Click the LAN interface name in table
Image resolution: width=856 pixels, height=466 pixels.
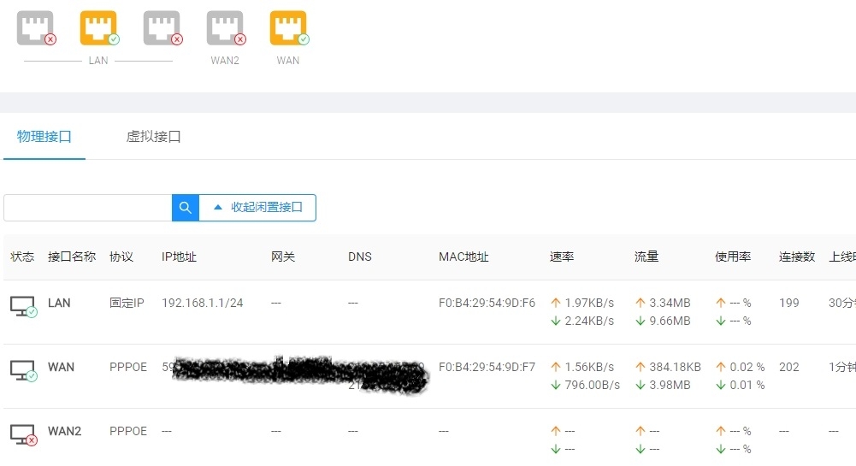59,303
